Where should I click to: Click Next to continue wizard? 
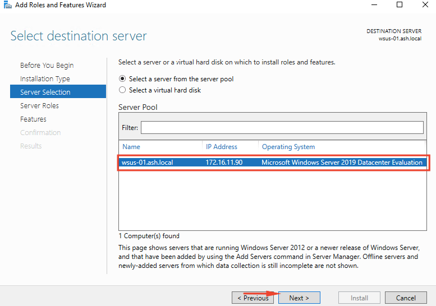[x=299, y=298]
